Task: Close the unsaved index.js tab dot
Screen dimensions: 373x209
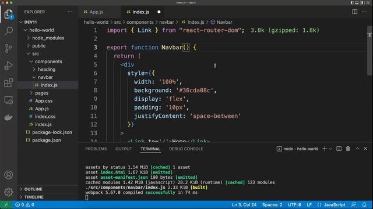Action: [159, 12]
